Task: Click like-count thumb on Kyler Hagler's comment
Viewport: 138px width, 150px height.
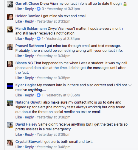Action: click(x=38, y=95)
